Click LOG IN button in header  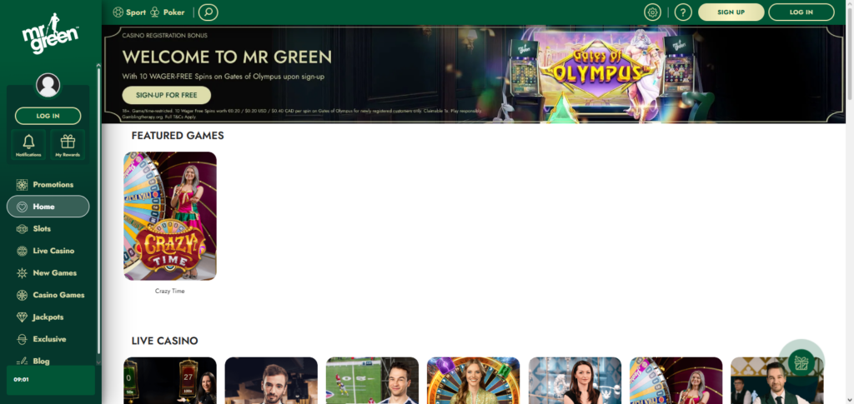tap(801, 12)
